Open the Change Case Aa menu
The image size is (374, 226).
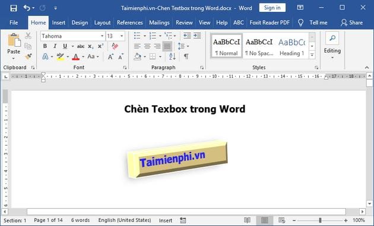pos(93,57)
